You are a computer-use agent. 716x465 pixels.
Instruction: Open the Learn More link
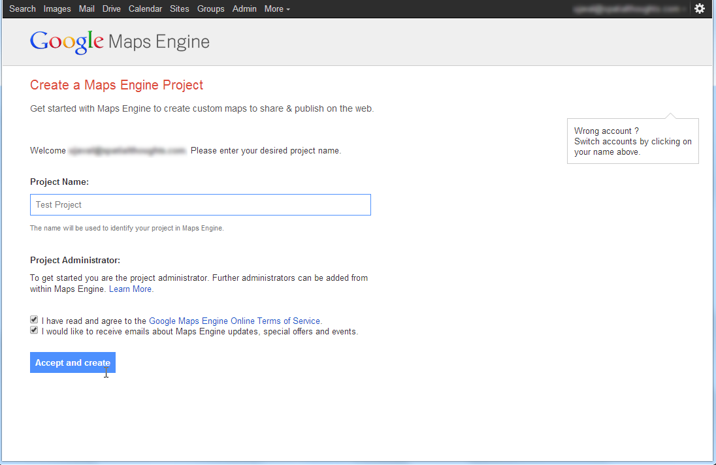(x=131, y=289)
